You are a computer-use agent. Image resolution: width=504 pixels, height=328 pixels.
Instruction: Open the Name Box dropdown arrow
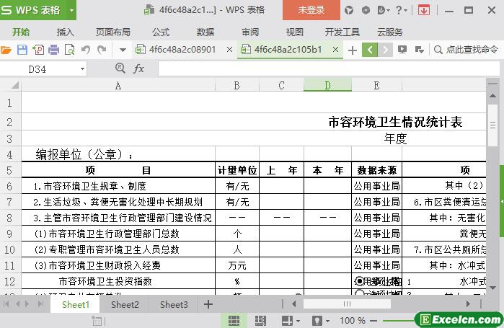coord(83,68)
